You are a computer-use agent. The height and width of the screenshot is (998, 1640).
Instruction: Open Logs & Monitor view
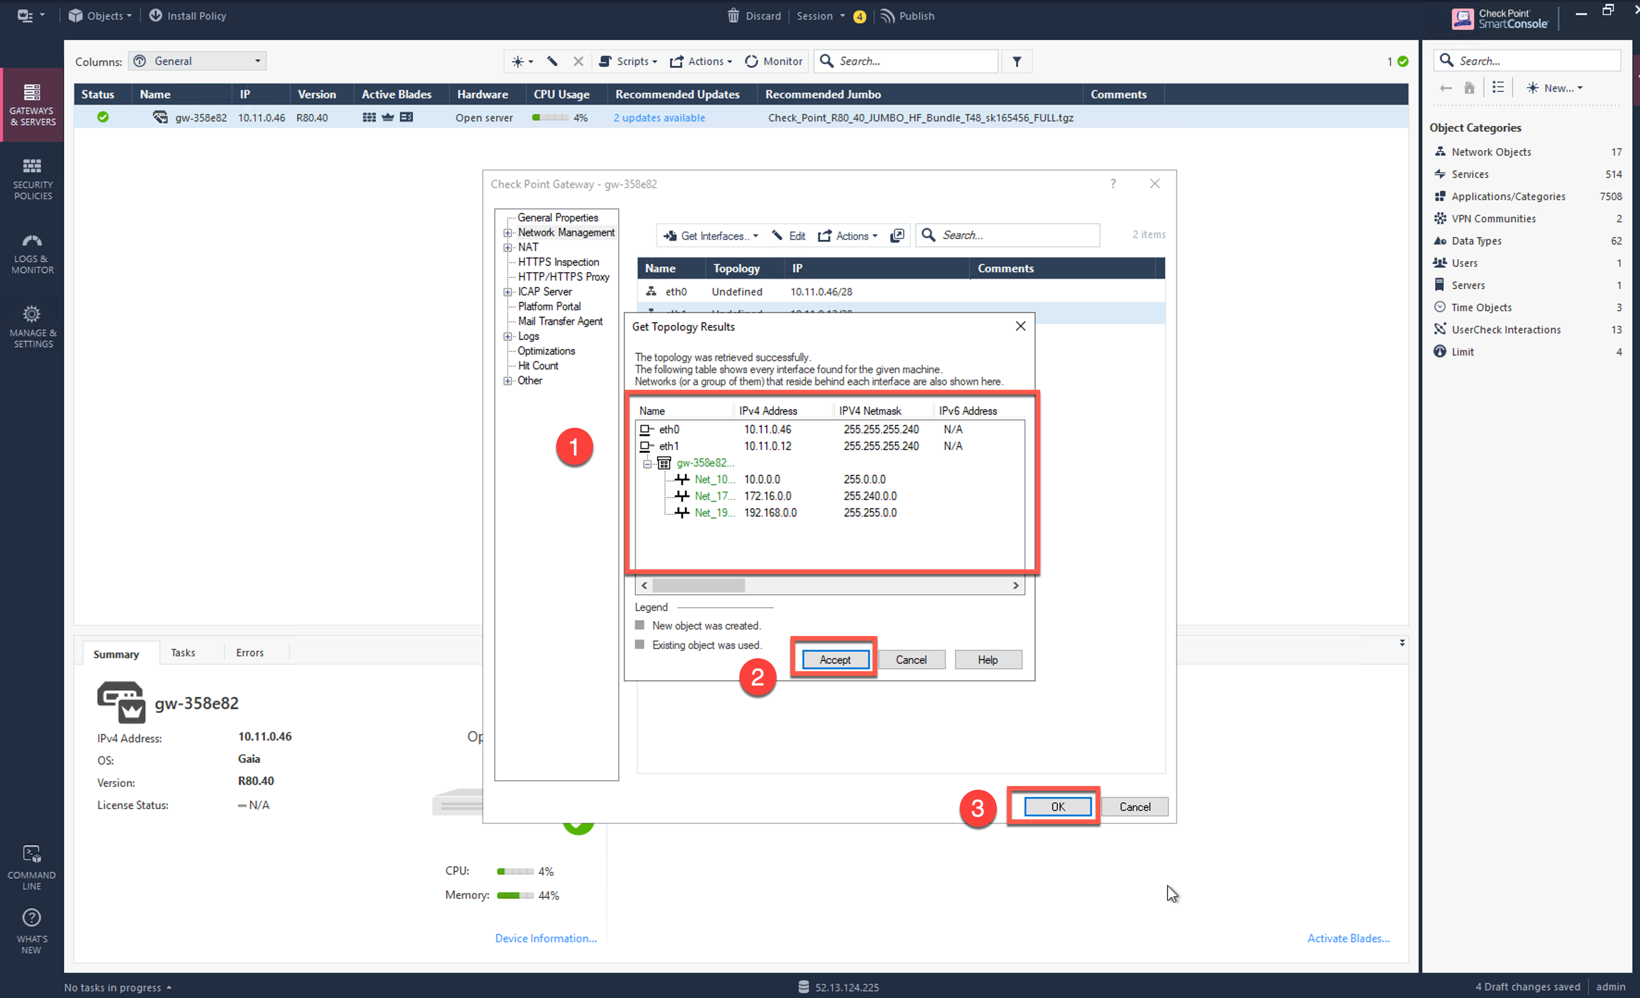pyautogui.click(x=32, y=253)
